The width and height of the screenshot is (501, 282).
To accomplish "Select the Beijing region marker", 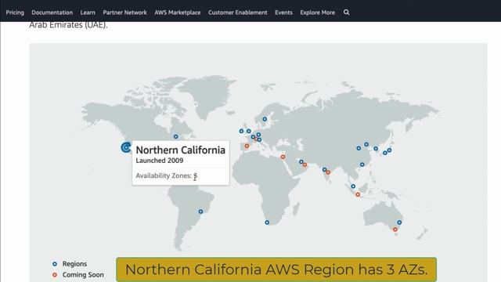I will pyautogui.click(x=366, y=144).
